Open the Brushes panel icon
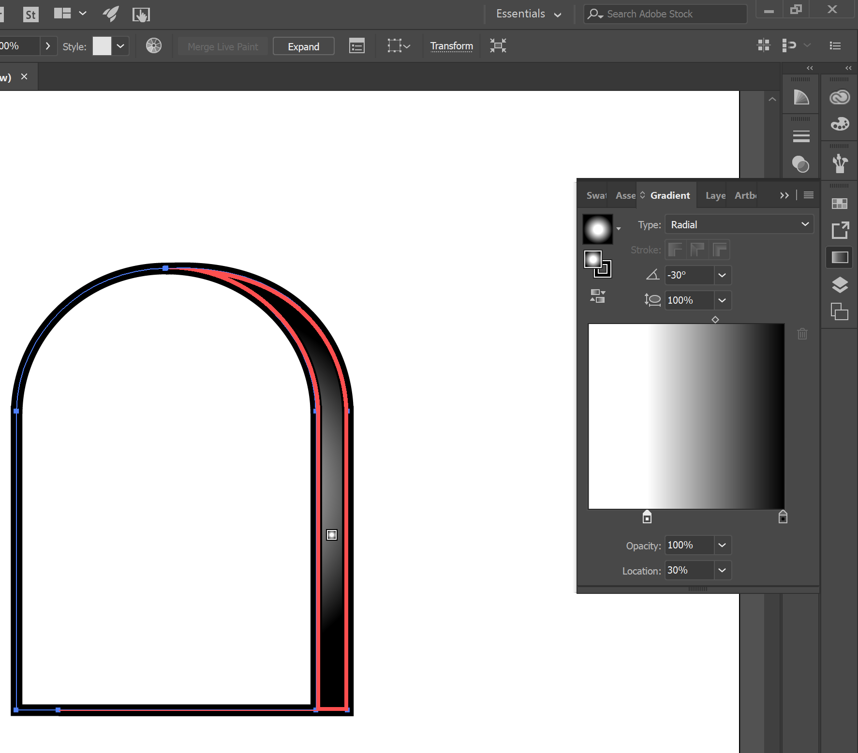858x753 pixels. [x=840, y=163]
